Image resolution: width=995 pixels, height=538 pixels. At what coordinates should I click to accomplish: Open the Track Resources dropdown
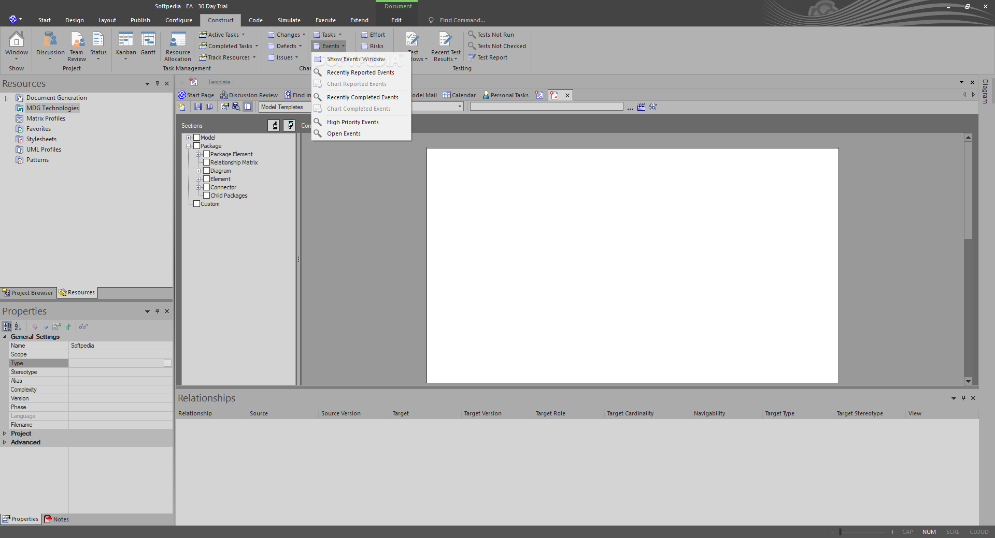point(228,57)
